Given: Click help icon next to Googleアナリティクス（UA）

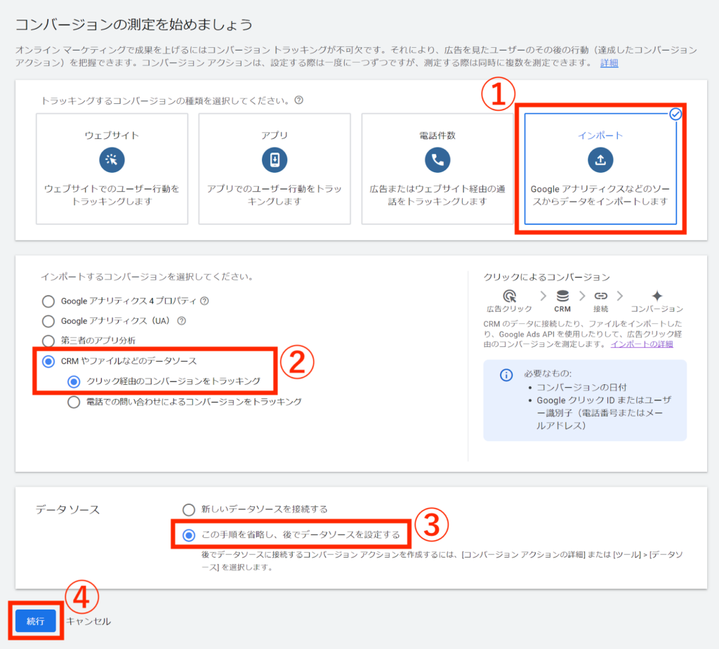Looking at the screenshot, I should coord(181,321).
